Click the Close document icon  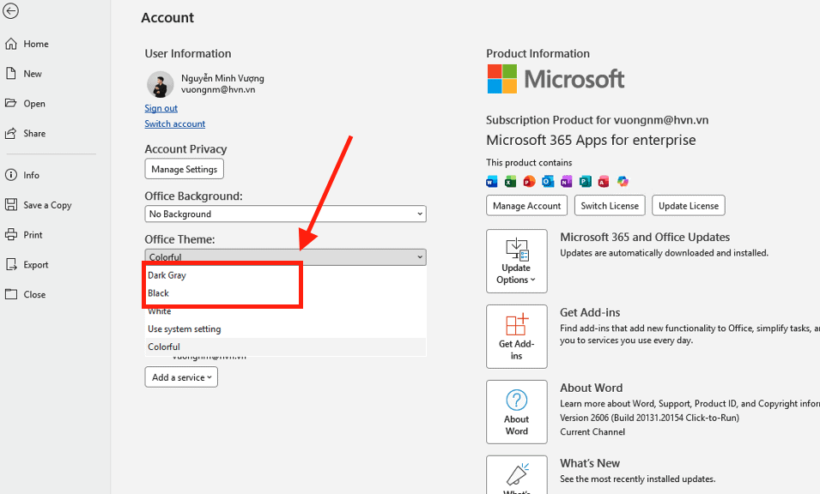click(x=11, y=294)
